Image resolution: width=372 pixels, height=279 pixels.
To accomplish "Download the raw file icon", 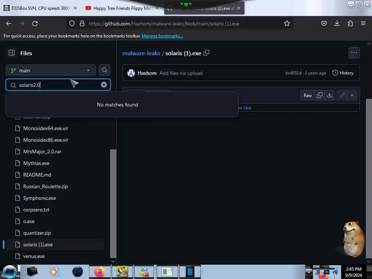I will [x=329, y=96].
